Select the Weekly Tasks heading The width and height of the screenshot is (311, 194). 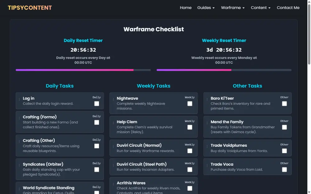tap(154, 86)
